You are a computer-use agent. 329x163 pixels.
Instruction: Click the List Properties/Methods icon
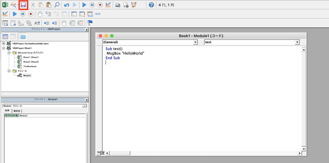pyautogui.click(x=5, y=23)
